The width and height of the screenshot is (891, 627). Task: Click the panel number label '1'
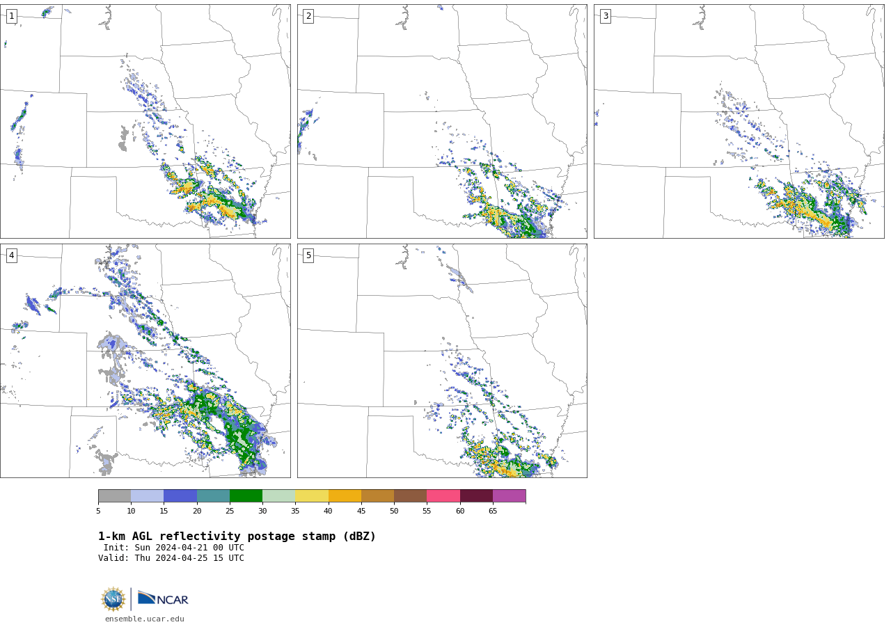(x=11, y=16)
